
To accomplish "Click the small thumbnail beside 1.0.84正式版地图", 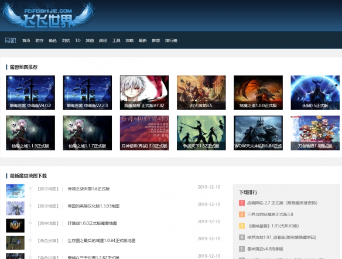I will [15, 243].
